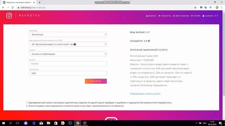Switch to Chrome in the taskbar
The image size is (225, 126).
coord(77,123)
